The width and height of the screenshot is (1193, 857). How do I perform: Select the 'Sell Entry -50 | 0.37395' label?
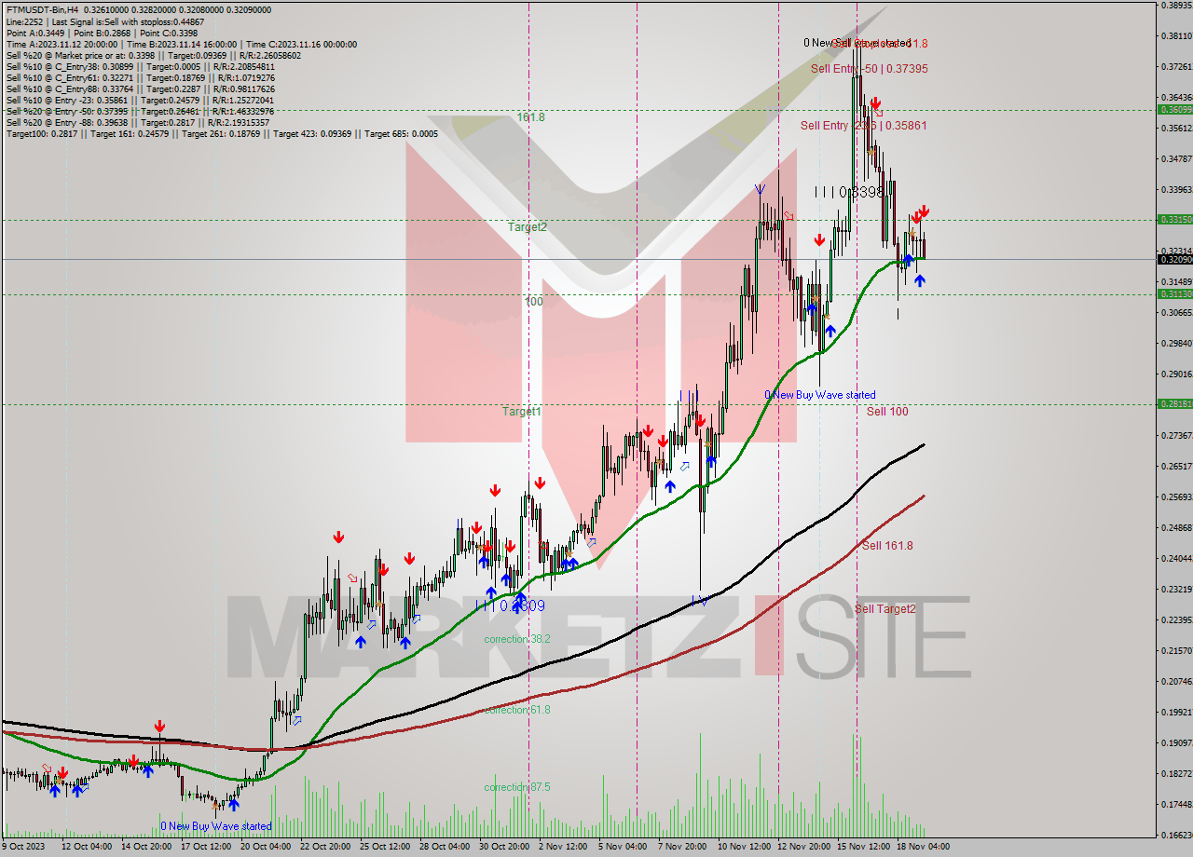869,68
